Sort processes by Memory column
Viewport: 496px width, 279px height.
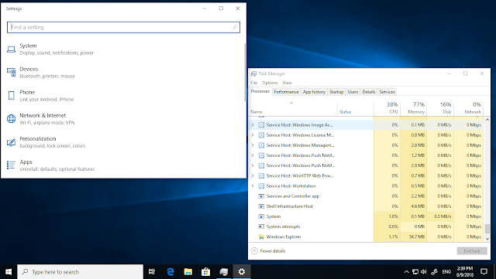tap(413, 108)
